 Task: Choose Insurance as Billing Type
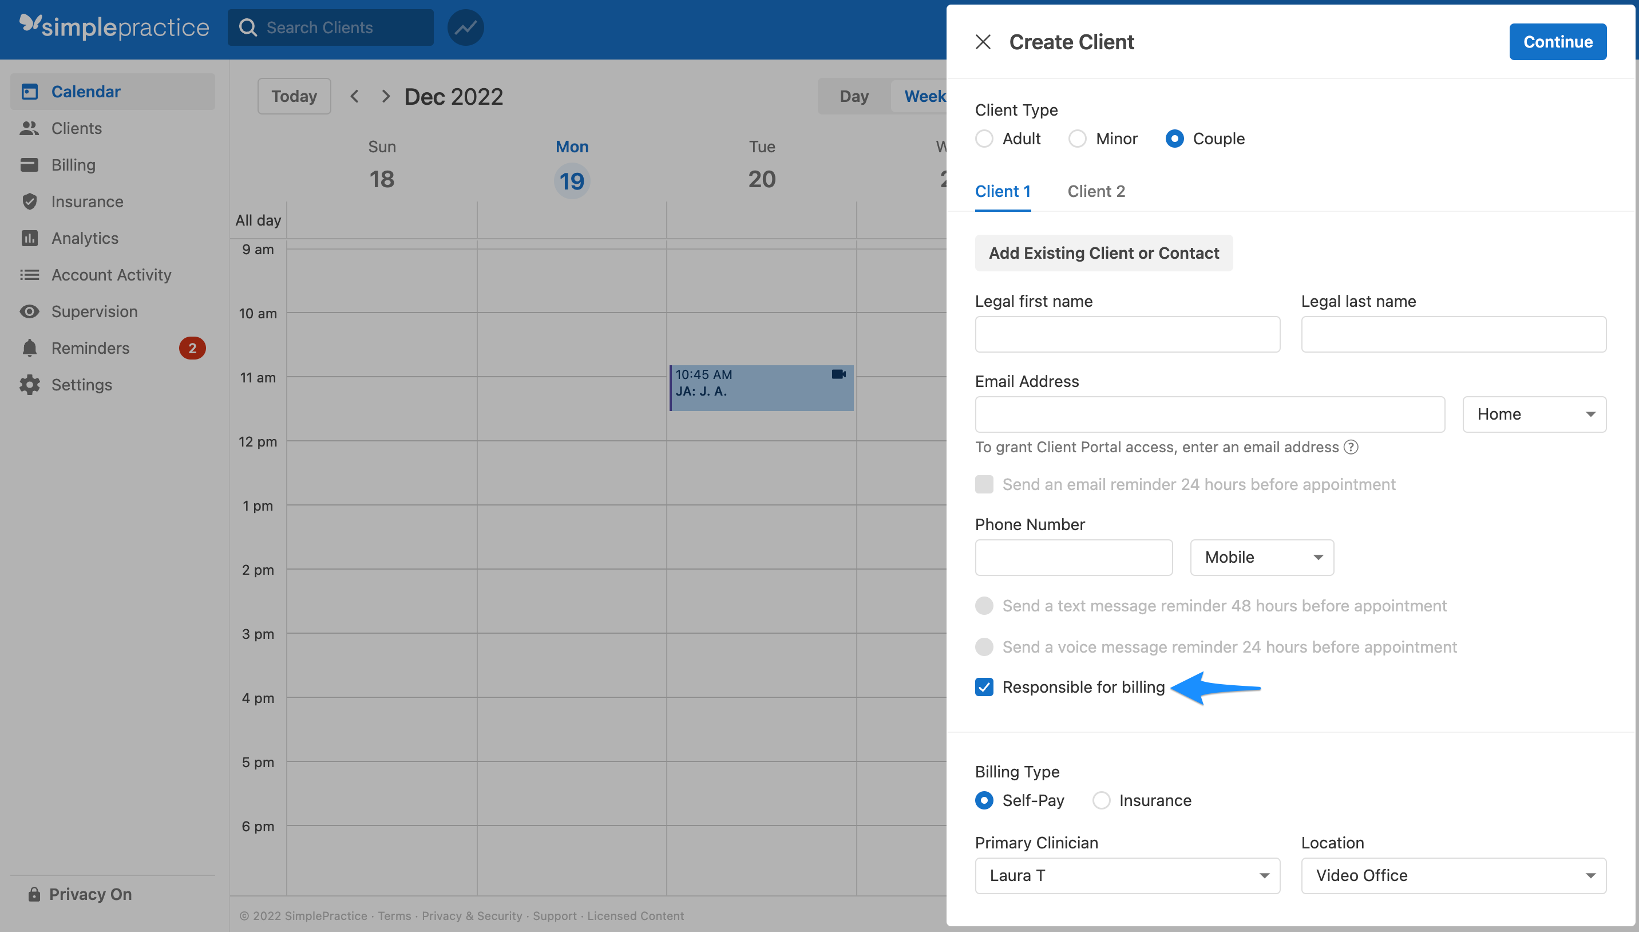click(1101, 800)
